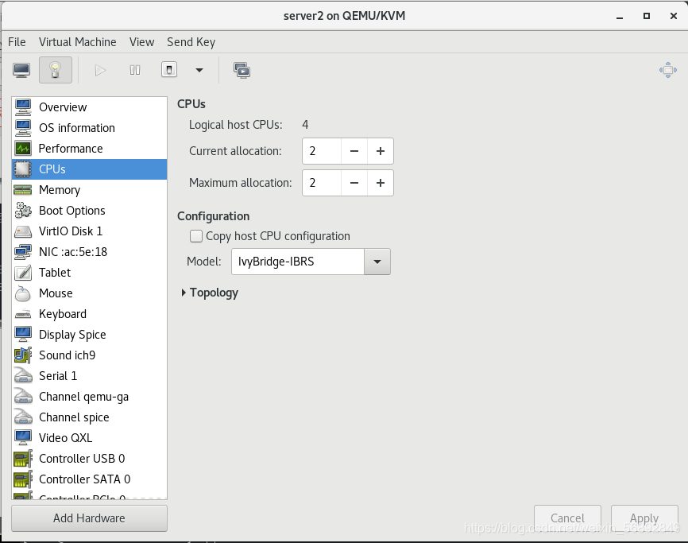The height and width of the screenshot is (543, 688).
Task: Close the server2 window
Action: click(x=674, y=16)
